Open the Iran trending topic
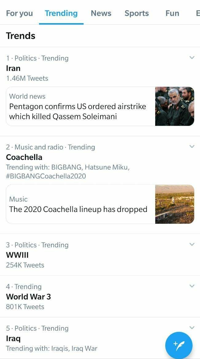 tap(14, 68)
